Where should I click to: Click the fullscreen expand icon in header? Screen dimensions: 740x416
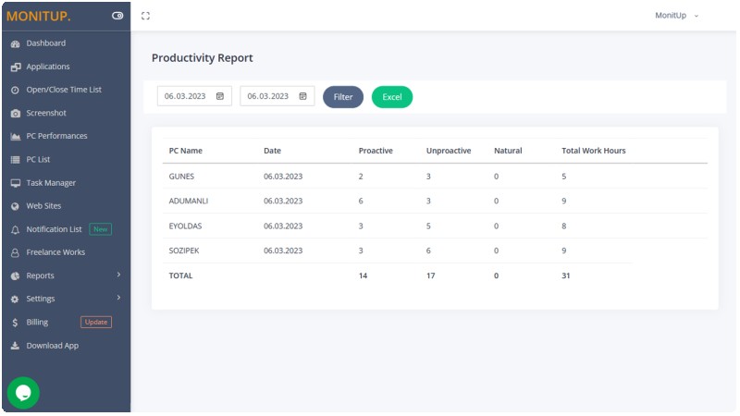(145, 16)
